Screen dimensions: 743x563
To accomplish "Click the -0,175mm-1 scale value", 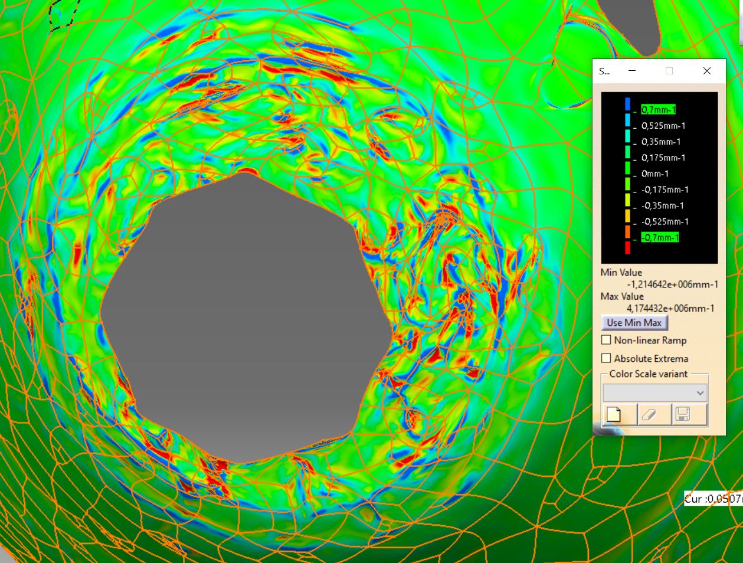I will click(x=665, y=189).
